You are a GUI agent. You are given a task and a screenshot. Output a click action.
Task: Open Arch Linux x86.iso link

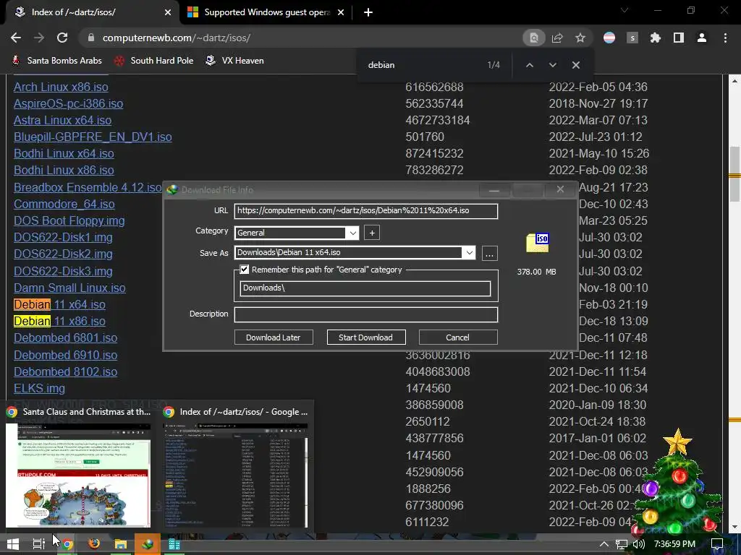[x=61, y=87]
